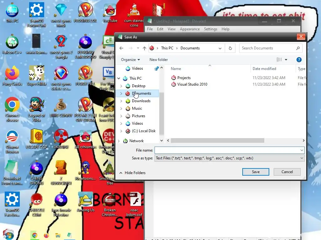Open ESCAPE CCP desktop icon
Screen dimensions: 321x240
pyautogui.click(x=36, y=139)
